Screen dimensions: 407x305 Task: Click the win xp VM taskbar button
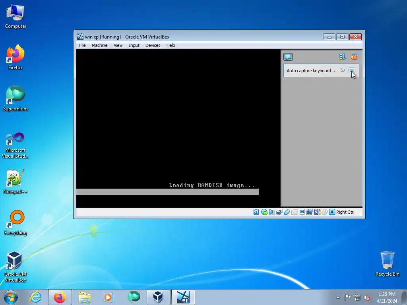click(183, 297)
